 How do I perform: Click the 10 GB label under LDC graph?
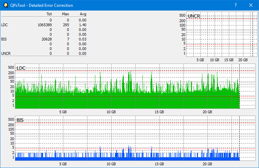tap(111, 112)
